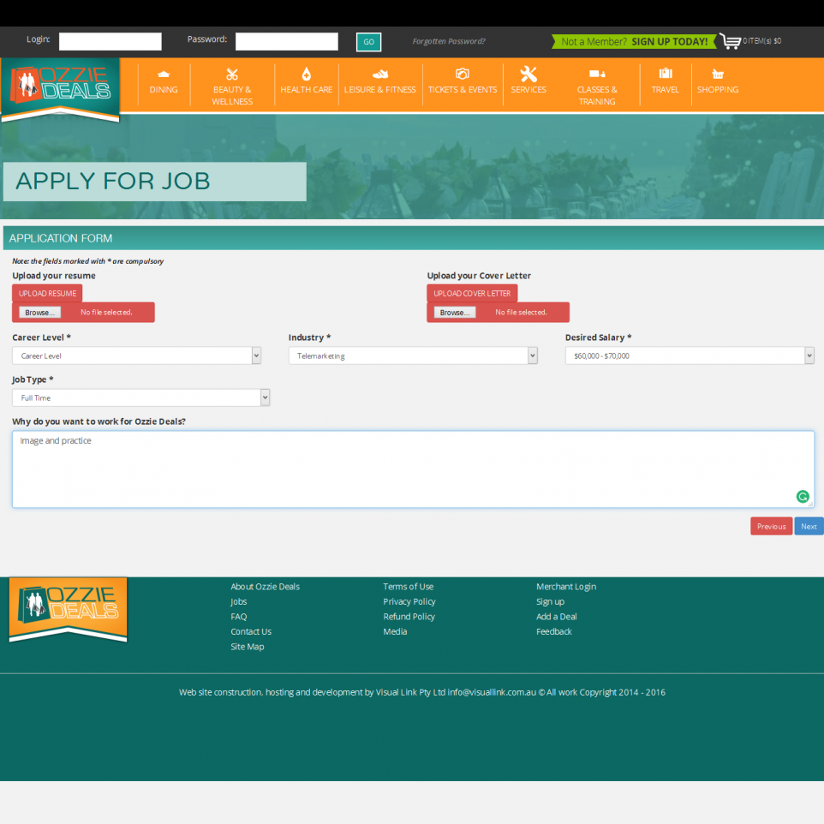
Task: Open the Privacy Policy link
Action: point(409,601)
